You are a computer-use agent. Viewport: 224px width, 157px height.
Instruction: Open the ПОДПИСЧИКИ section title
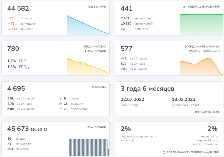click(x=96, y=7)
